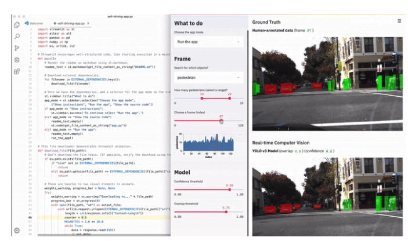The height and width of the screenshot is (241, 408).
Task: Open the Streamlit hamburger menu icon
Action: [x=399, y=21]
